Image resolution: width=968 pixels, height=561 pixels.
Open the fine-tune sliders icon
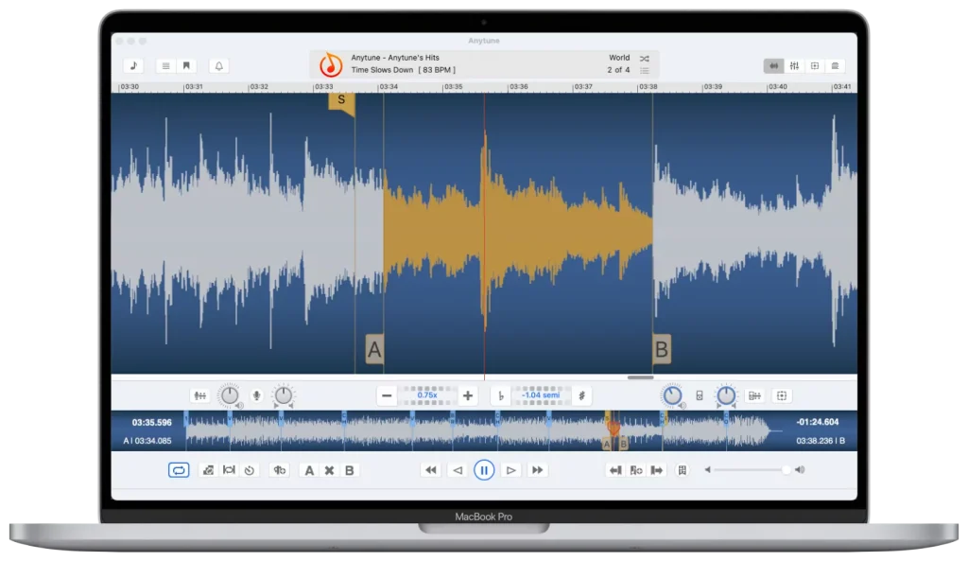(754, 395)
